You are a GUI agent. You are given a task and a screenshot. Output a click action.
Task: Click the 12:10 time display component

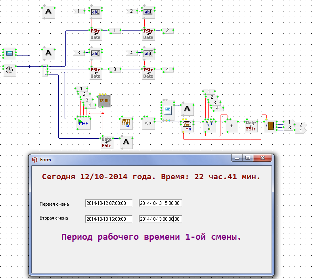point(103,101)
